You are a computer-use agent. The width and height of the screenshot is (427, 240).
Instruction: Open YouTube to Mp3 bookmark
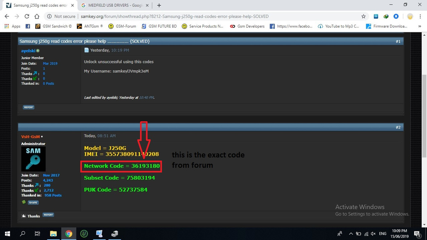[339, 26]
